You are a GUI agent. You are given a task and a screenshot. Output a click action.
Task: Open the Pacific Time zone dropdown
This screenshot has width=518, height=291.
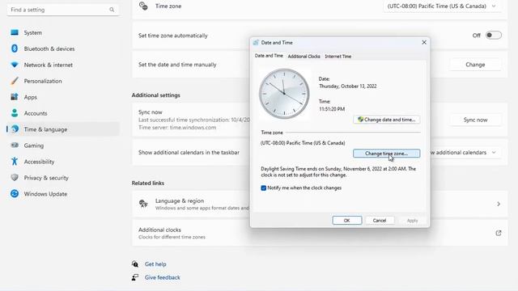tap(442, 6)
